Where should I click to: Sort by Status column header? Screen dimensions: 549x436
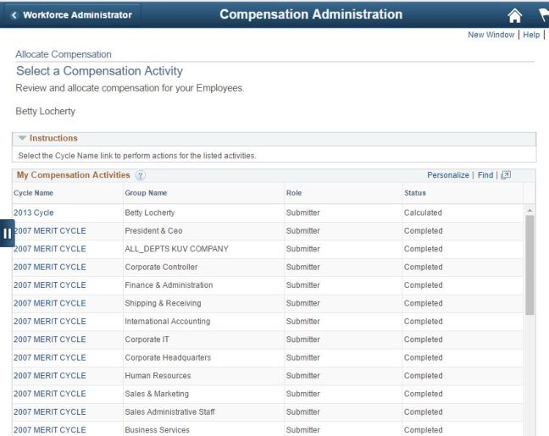pos(415,193)
